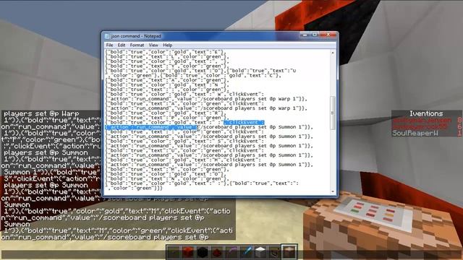The image size is (463, 260).
Task: Select the redstone dust hotbar slot
Action: pyautogui.click(x=217, y=252)
